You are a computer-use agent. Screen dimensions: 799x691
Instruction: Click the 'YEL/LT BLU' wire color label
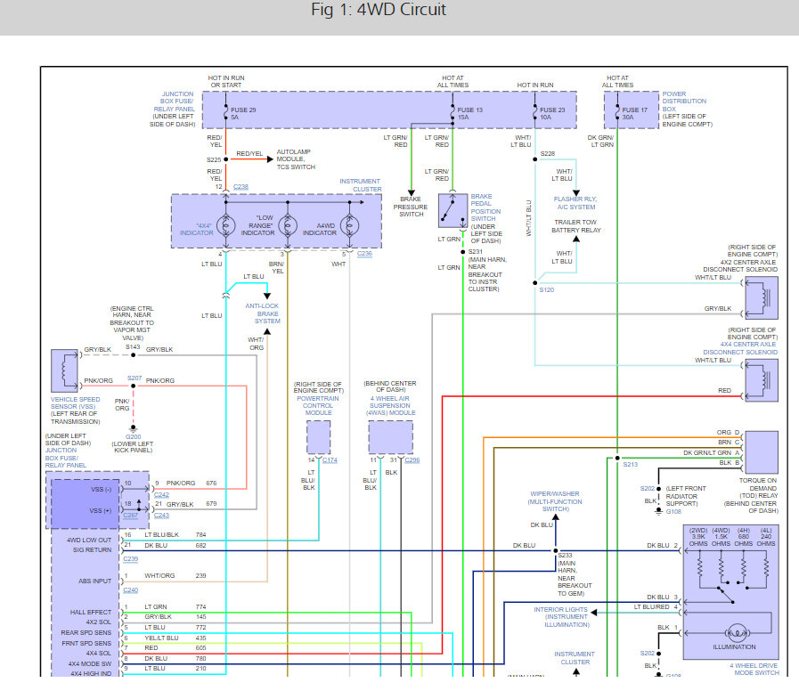coord(161,638)
